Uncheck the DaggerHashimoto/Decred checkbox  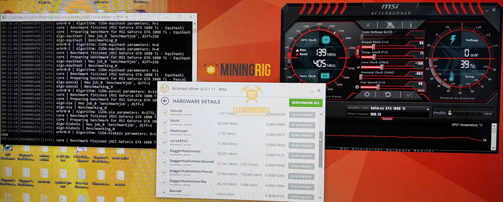165,162
